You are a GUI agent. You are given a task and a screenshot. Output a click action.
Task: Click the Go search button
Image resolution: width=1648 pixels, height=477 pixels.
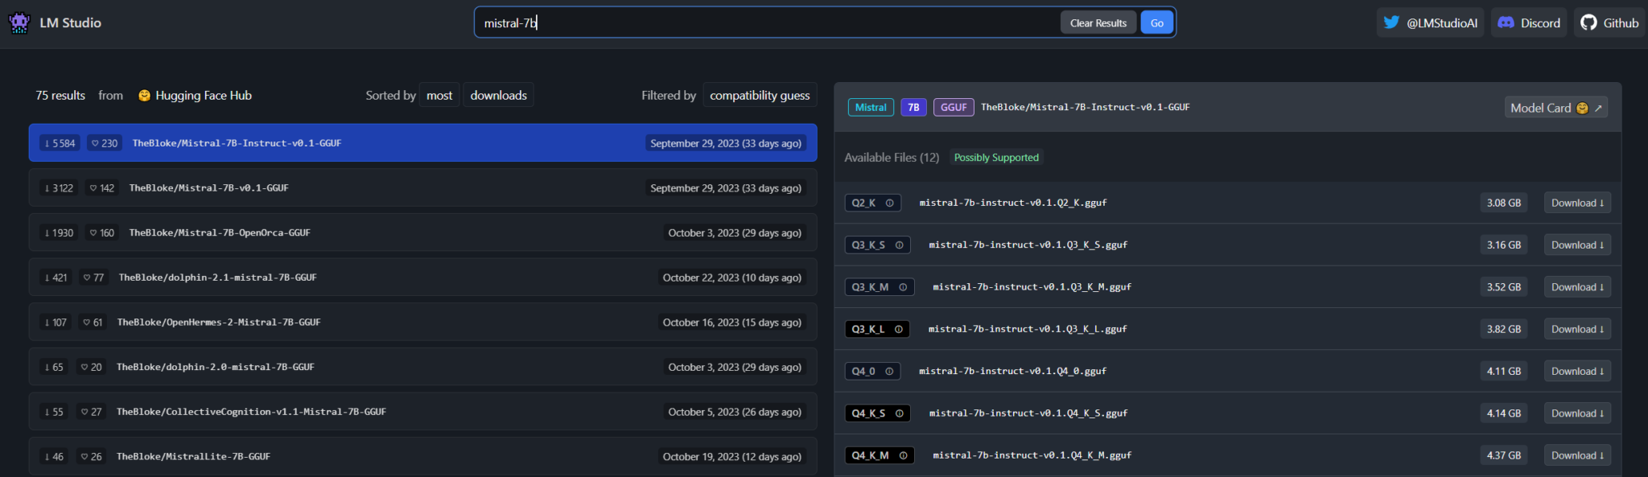[x=1157, y=23]
